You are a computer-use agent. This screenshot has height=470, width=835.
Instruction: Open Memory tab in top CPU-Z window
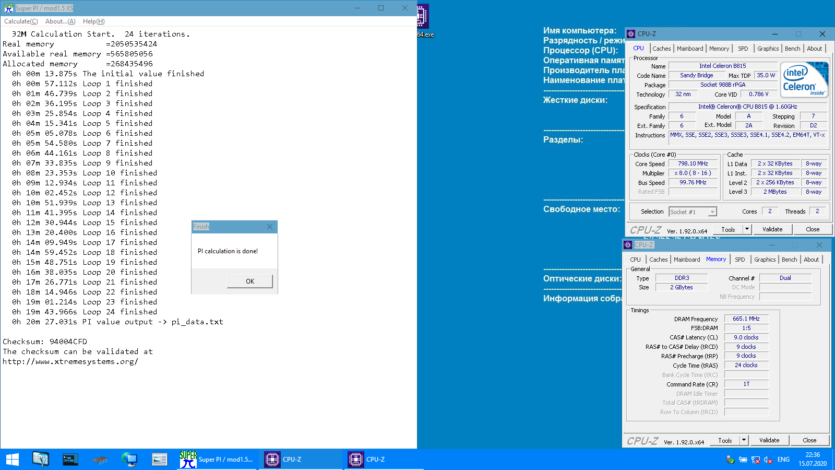click(719, 49)
